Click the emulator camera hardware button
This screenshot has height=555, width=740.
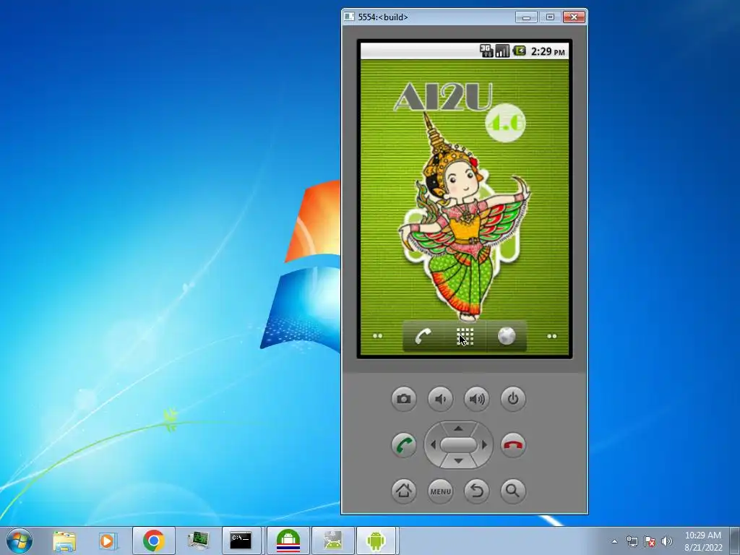tap(403, 399)
